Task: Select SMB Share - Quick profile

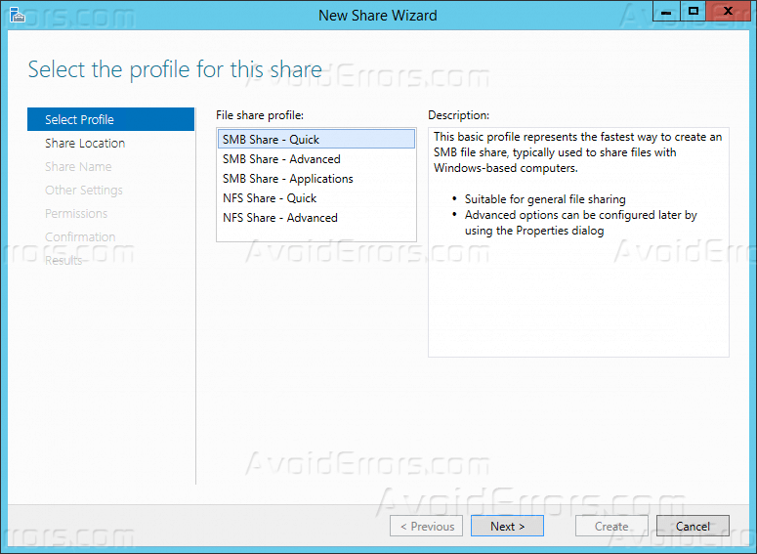Action: pyautogui.click(x=316, y=139)
